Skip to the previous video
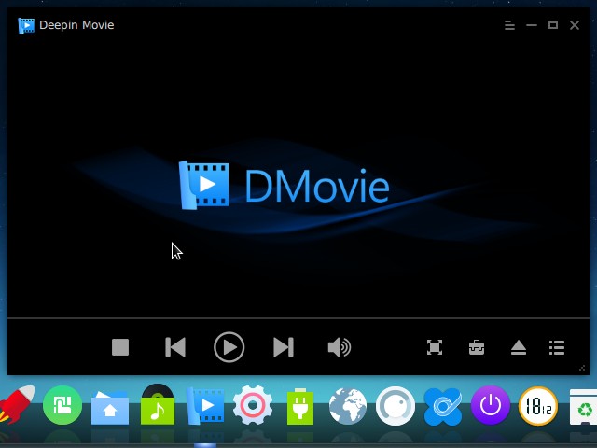The image size is (597, 448). pyautogui.click(x=175, y=347)
